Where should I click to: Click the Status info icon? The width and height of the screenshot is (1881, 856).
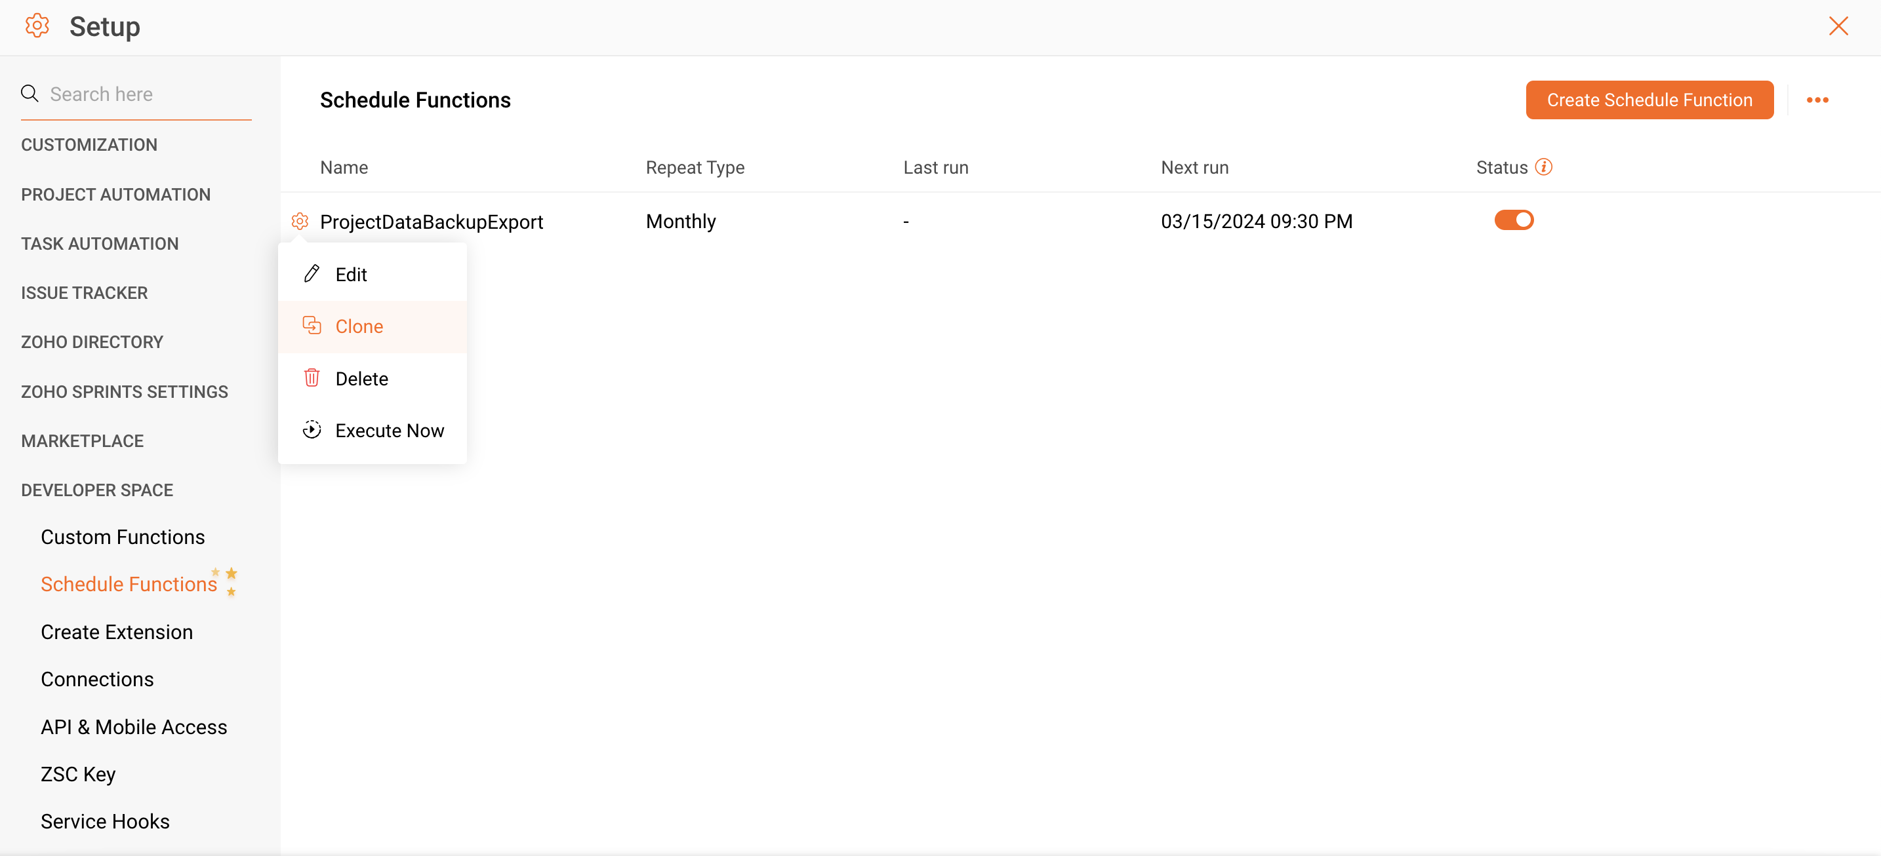point(1543,167)
